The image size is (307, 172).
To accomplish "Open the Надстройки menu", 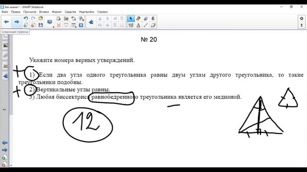I will [x=86, y=12].
